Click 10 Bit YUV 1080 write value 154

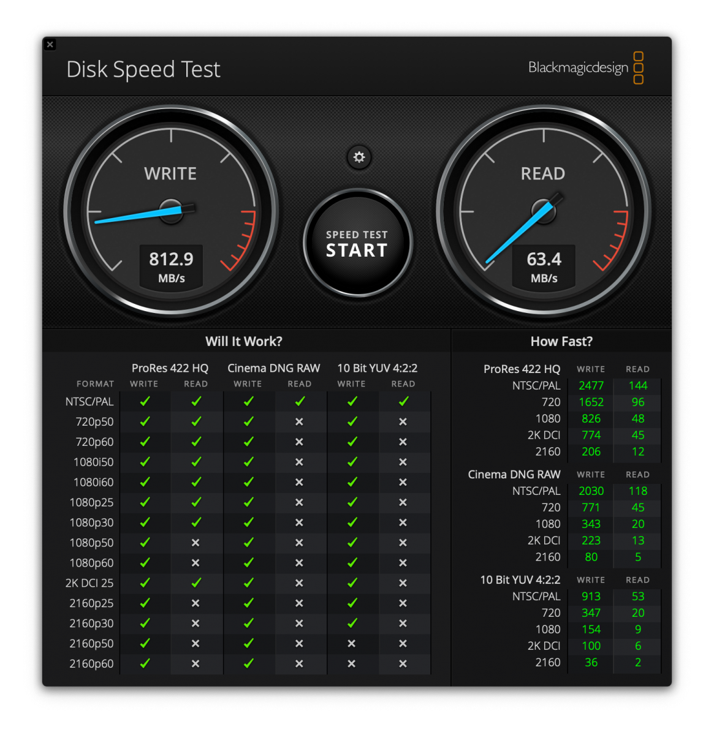(x=591, y=629)
